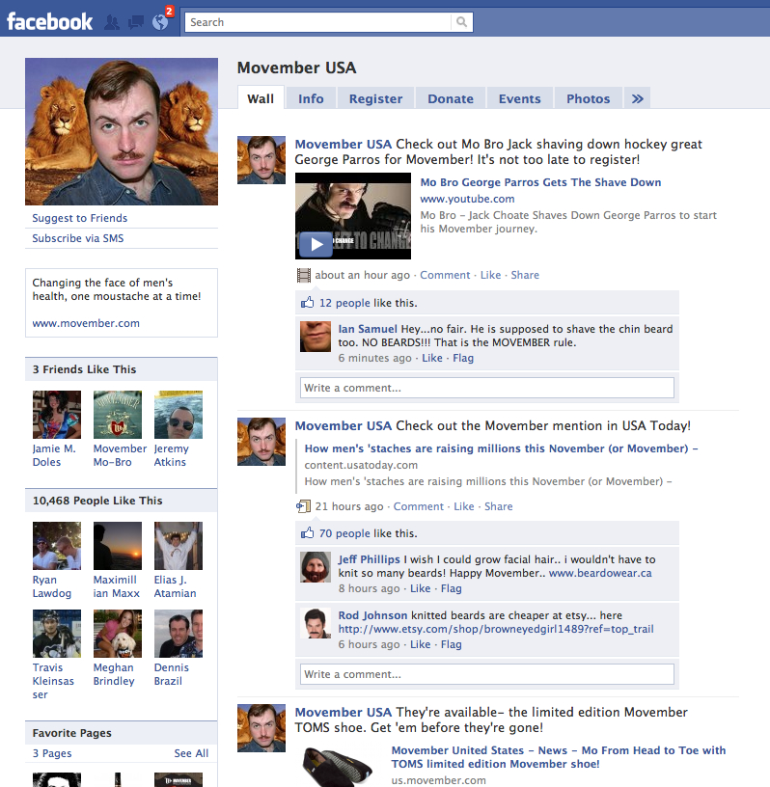Click thumbs-up icon beside 70 people
This screenshot has width=770, height=787.
tap(308, 533)
